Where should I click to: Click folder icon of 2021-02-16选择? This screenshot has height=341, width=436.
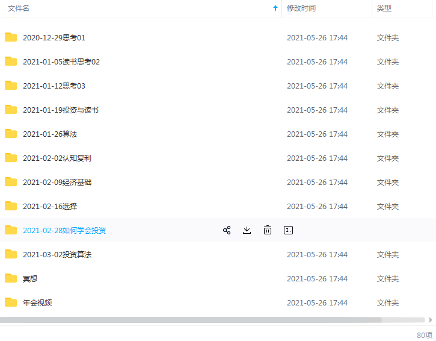pos(11,206)
